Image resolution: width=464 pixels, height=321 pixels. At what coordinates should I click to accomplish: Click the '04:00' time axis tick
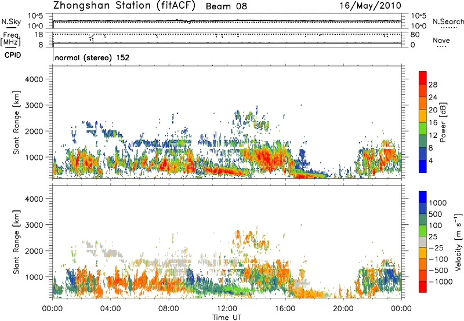(111, 309)
